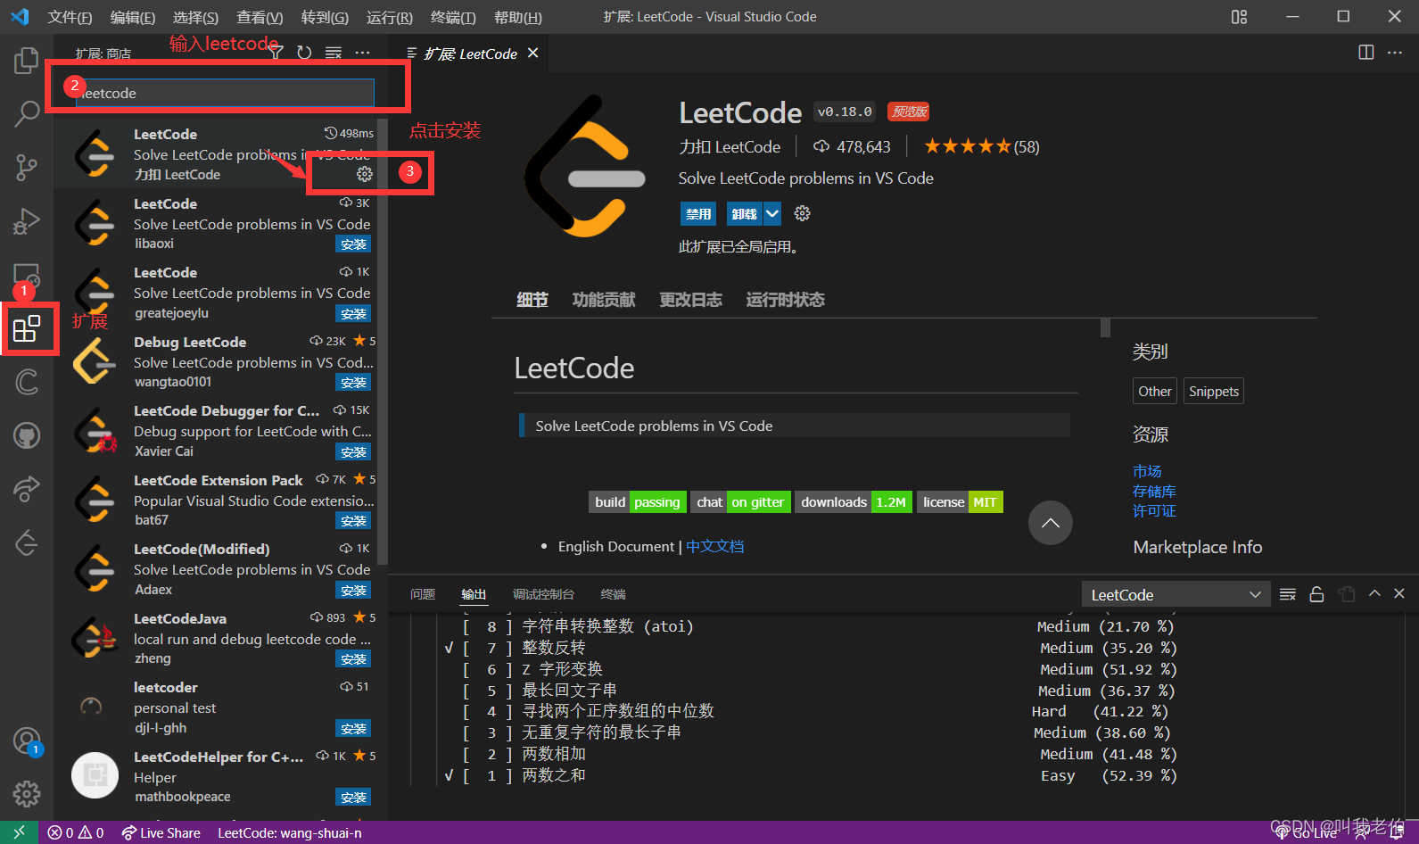
Task: Open the Search view in activity bar
Action: coord(27,114)
